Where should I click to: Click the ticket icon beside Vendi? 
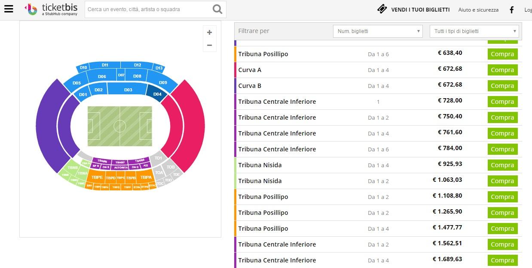point(382,9)
